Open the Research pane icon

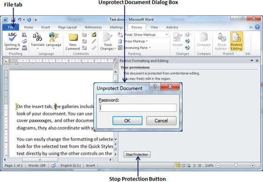click(24, 35)
